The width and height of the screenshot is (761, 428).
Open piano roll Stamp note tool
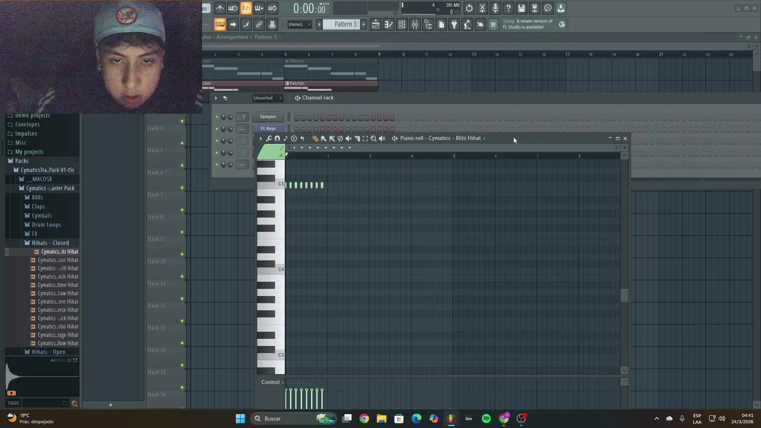[285, 139]
